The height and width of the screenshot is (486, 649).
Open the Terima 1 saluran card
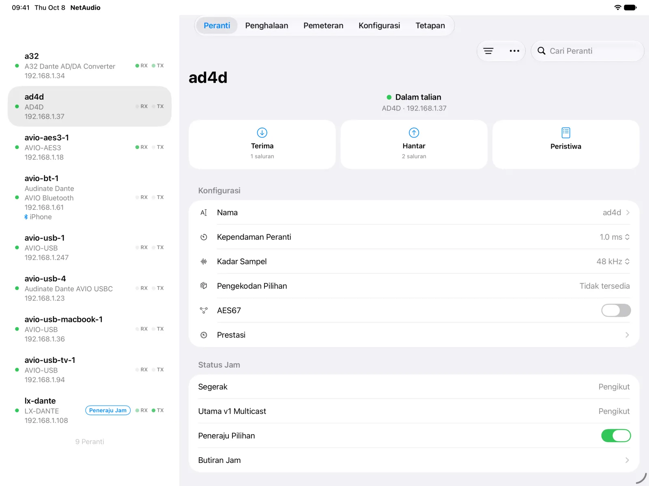point(262,144)
